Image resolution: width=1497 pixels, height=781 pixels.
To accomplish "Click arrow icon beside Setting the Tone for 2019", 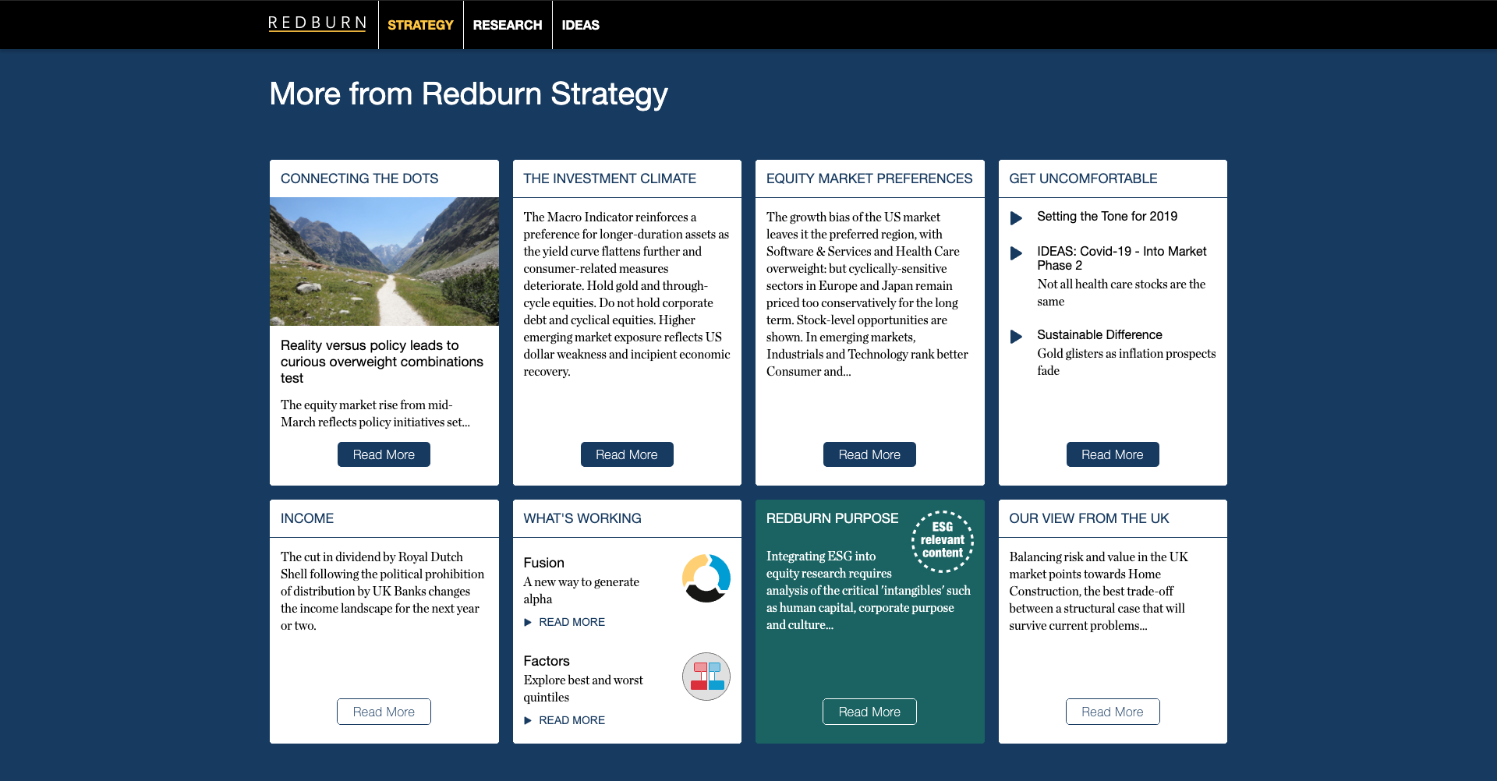I will coord(1016,218).
